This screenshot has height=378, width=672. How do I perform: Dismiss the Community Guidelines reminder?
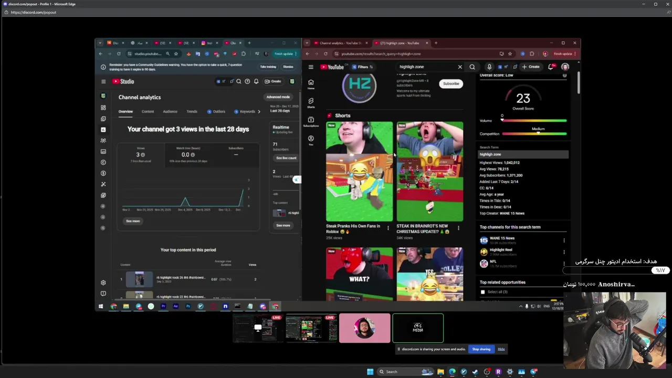[288, 67]
